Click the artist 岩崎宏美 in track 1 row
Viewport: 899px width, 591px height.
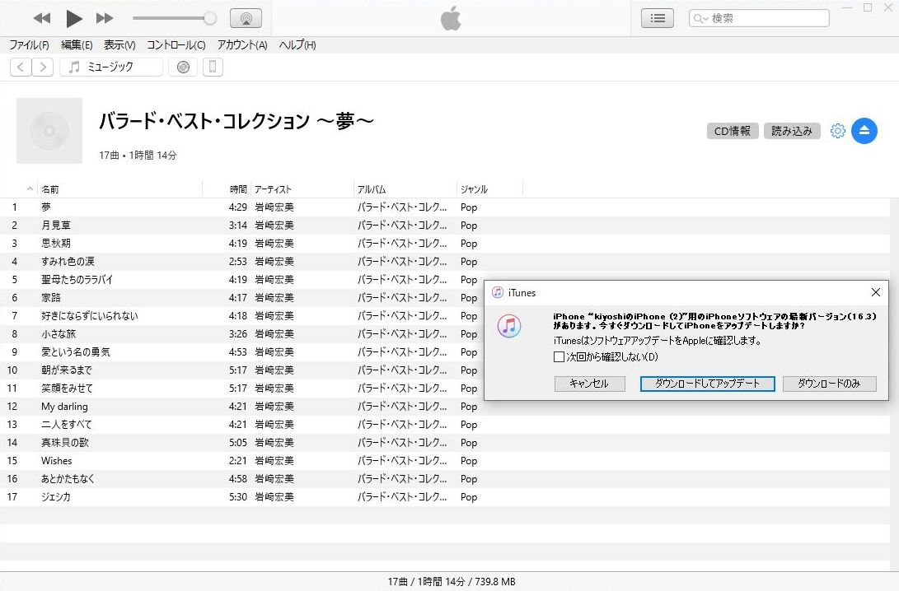[274, 207]
